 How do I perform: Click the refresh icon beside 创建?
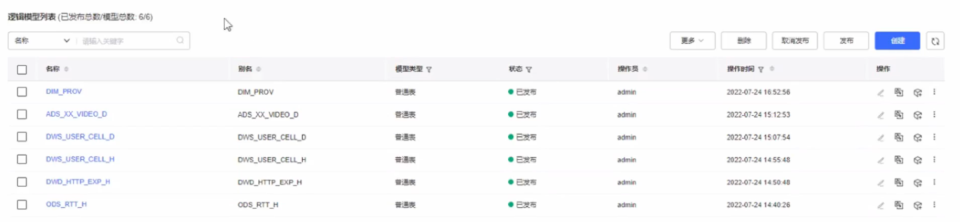point(935,41)
